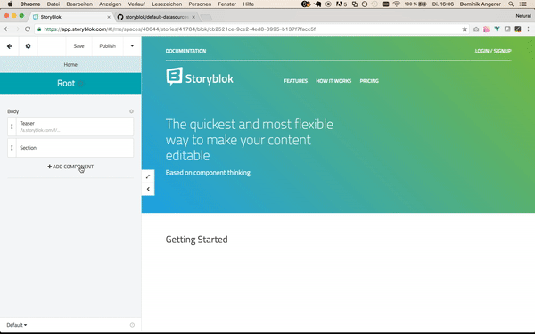Open the Datei menu
This screenshot has width=535, height=334.
click(53, 4)
